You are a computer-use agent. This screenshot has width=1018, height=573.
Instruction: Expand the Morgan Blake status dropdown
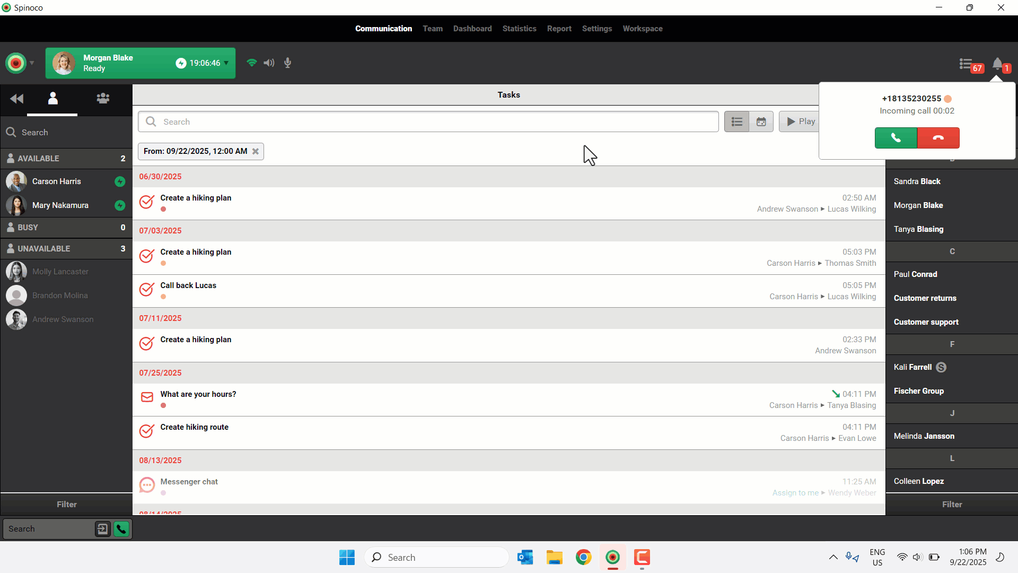point(226,63)
